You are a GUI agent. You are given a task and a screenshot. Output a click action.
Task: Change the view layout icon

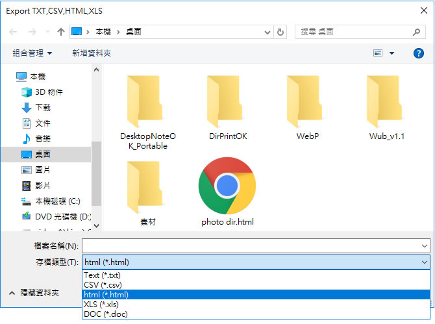[378, 53]
